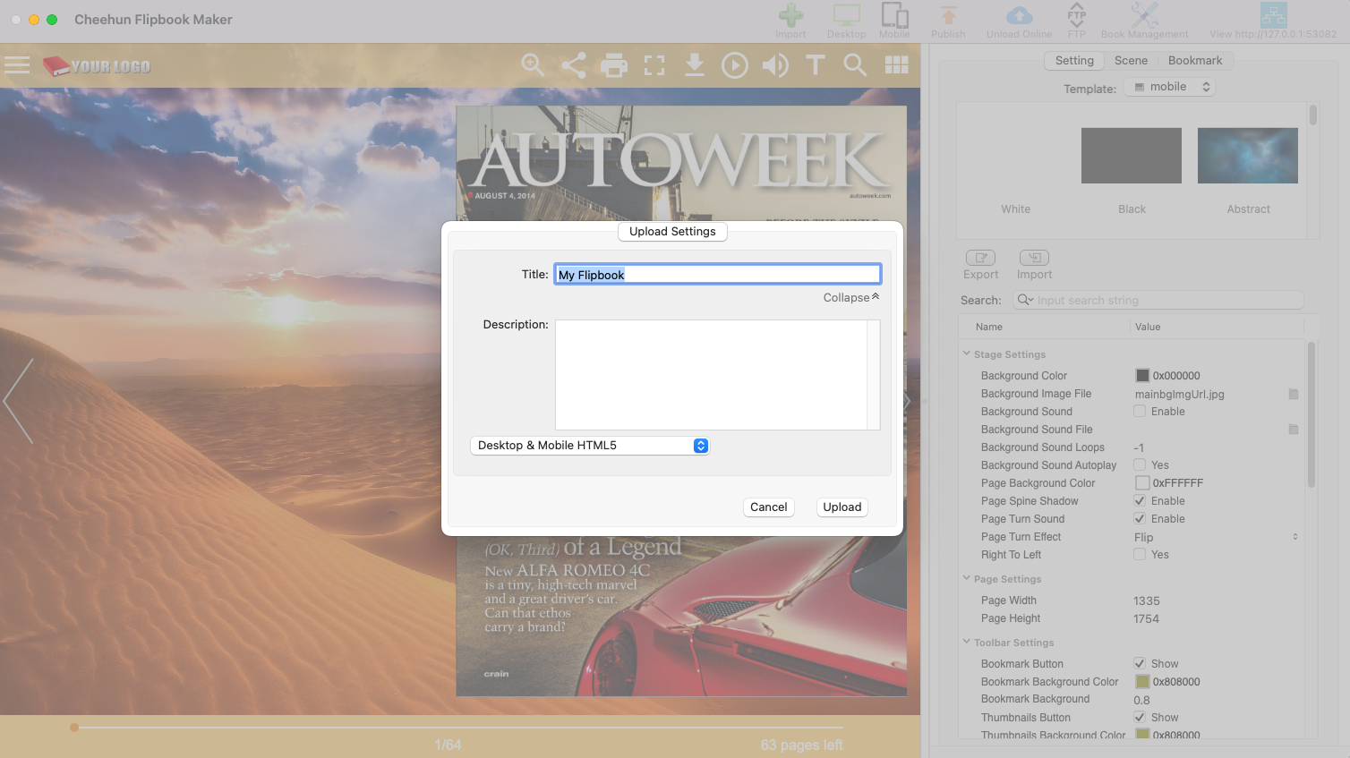The image size is (1350, 758).
Task: Click Bookmark Background Color 0x808000 swatch
Action: (x=1142, y=682)
